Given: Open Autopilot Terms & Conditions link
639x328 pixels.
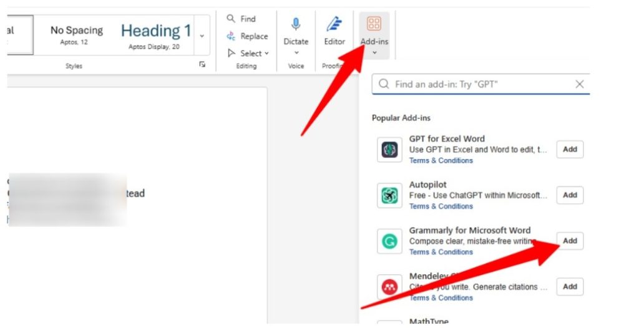Looking at the screenshot, I should tap(441, 206).
